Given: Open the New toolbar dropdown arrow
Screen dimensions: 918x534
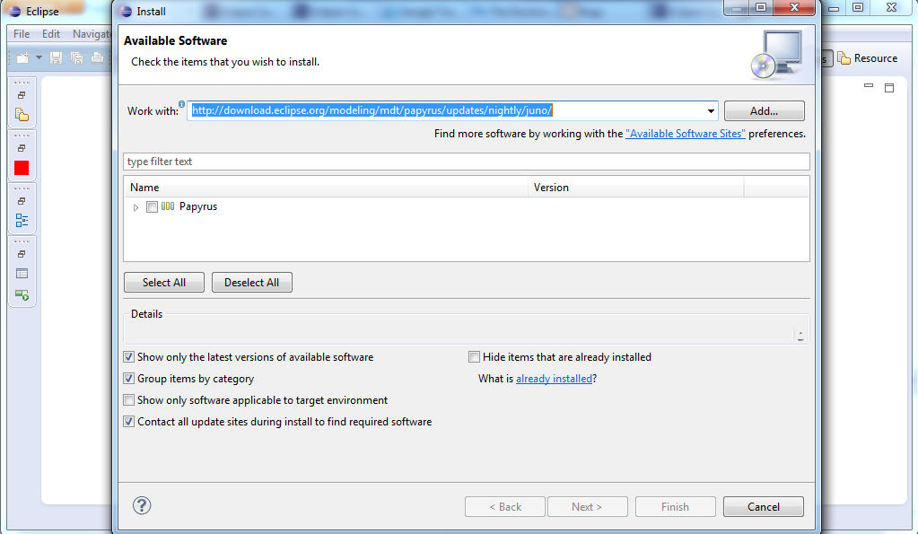Looking at the screenshot, I should pos(39,57).
